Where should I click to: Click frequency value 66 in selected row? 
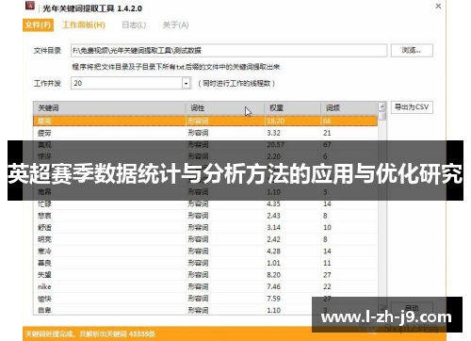pyautogui.click(x=327, y=121)
